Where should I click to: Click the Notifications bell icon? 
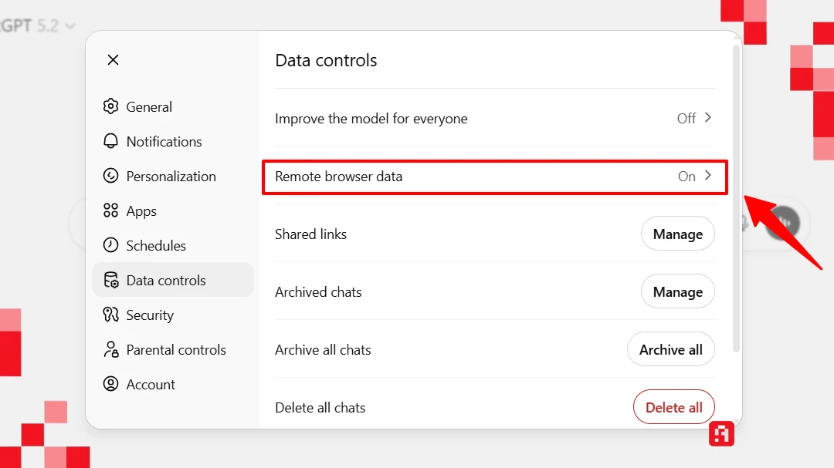[111, 141]
